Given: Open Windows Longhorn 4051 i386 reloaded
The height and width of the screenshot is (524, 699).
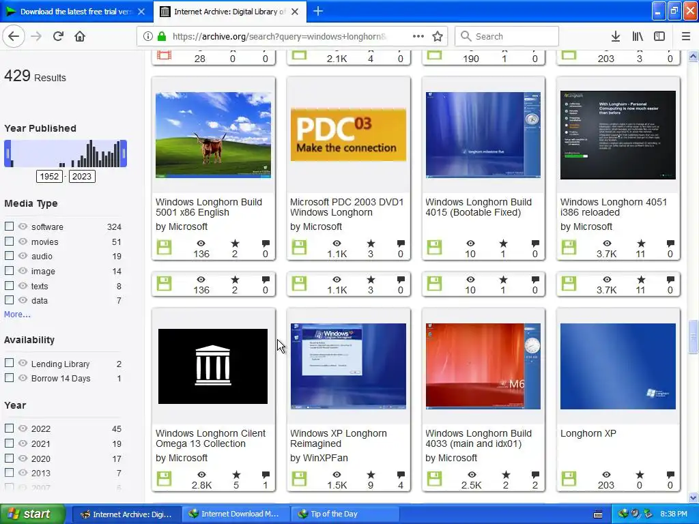Looking at the screenshot, I should (x=614, y=207).
